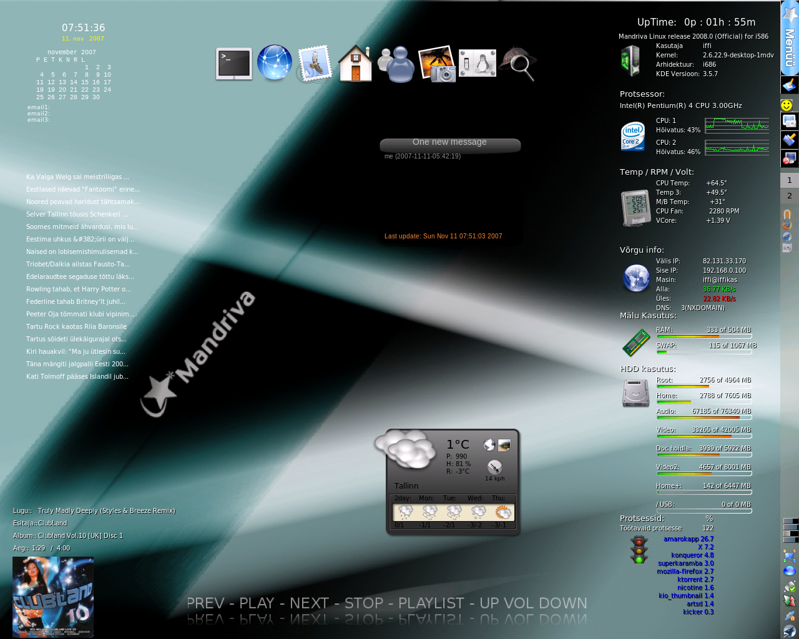The height and width of the screenshot is (639, 799).
Task: Open the KTorrent red-green arrows tray icon
Action: point(790,601)
